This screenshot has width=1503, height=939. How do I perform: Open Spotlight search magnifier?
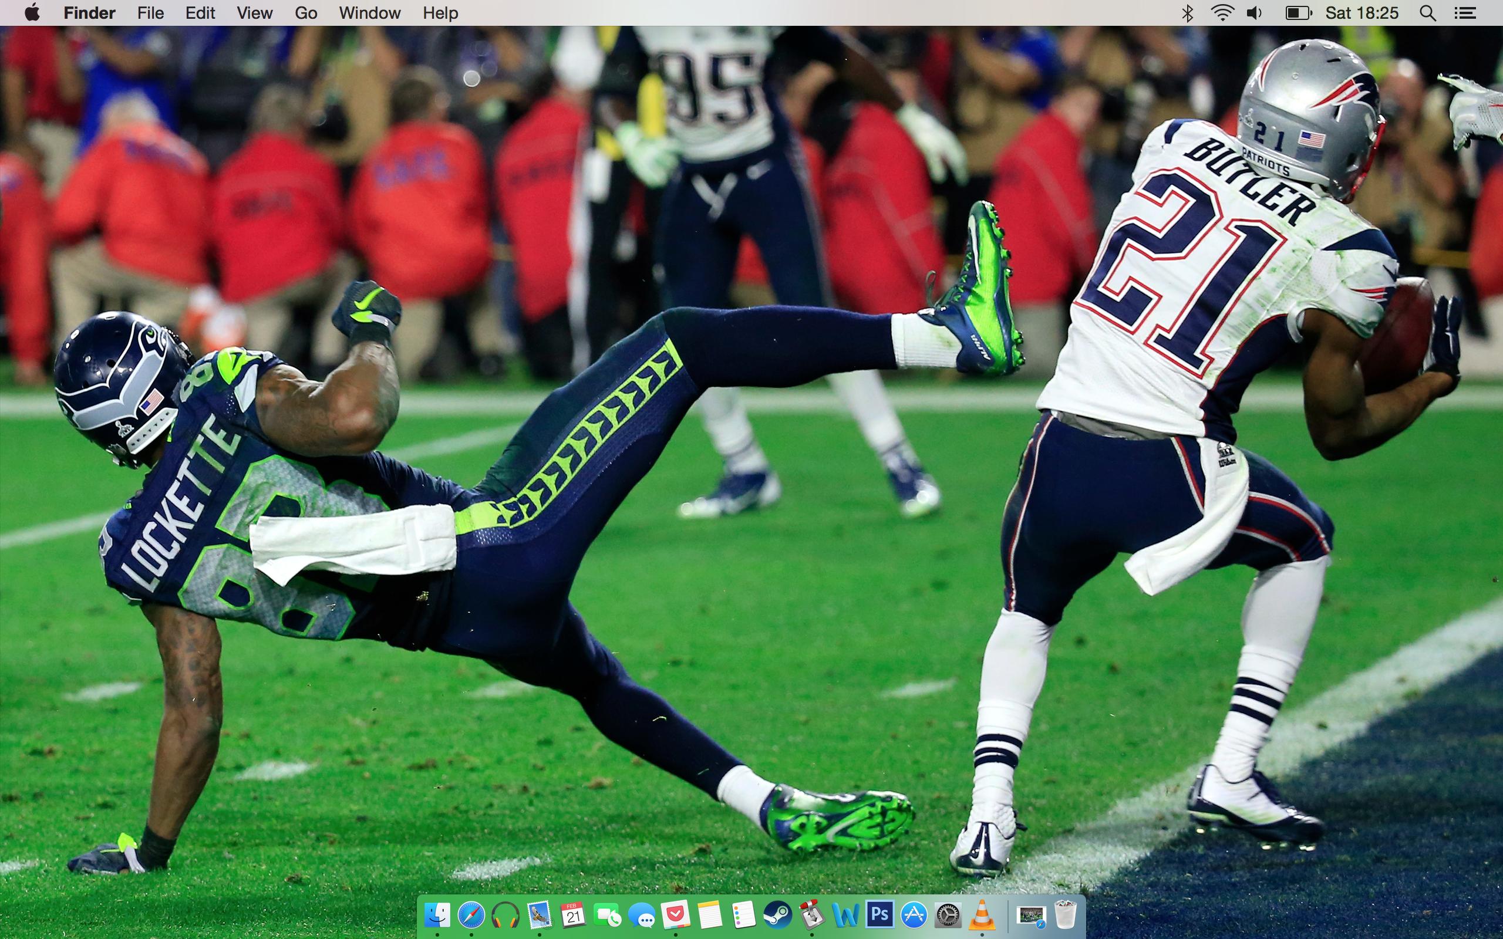[x=1428, y=13]
